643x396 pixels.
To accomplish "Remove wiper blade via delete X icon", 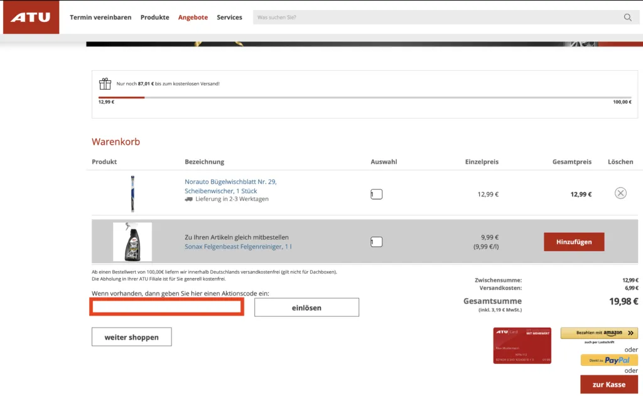I will tap(620, 193).
